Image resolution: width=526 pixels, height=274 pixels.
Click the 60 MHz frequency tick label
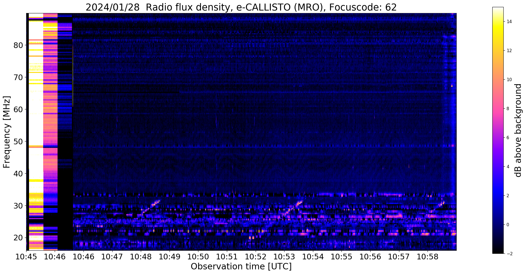click(x=18, y=109)
